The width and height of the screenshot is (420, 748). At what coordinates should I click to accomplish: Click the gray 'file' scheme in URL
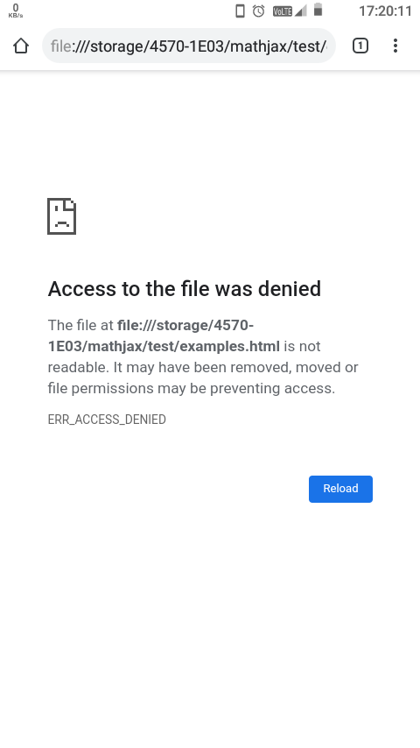click(61, 46)
